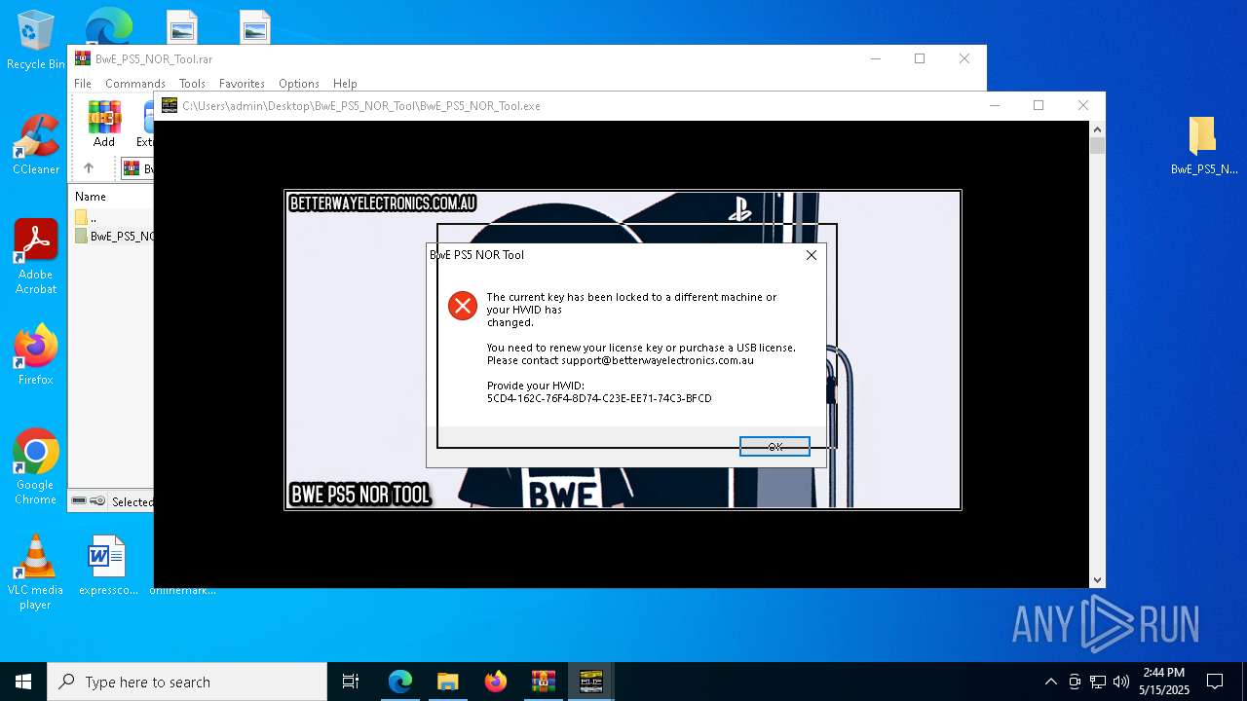
Task: Open the VLC media player desktop shortcut
Action: 36,572
